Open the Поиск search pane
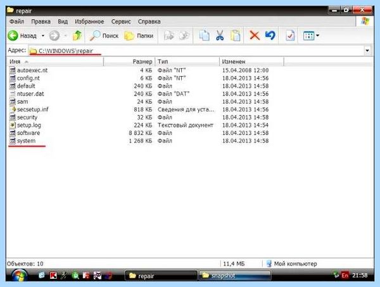The height and width of the screenshot is (287, 380). (x=104, y=35)
